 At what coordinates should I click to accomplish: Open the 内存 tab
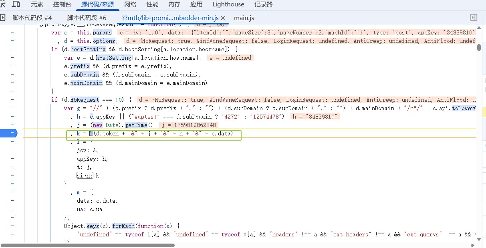(174, 4)
